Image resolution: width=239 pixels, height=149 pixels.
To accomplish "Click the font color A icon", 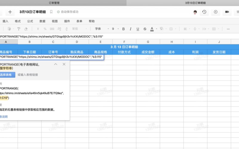I will tap(152, 29).
